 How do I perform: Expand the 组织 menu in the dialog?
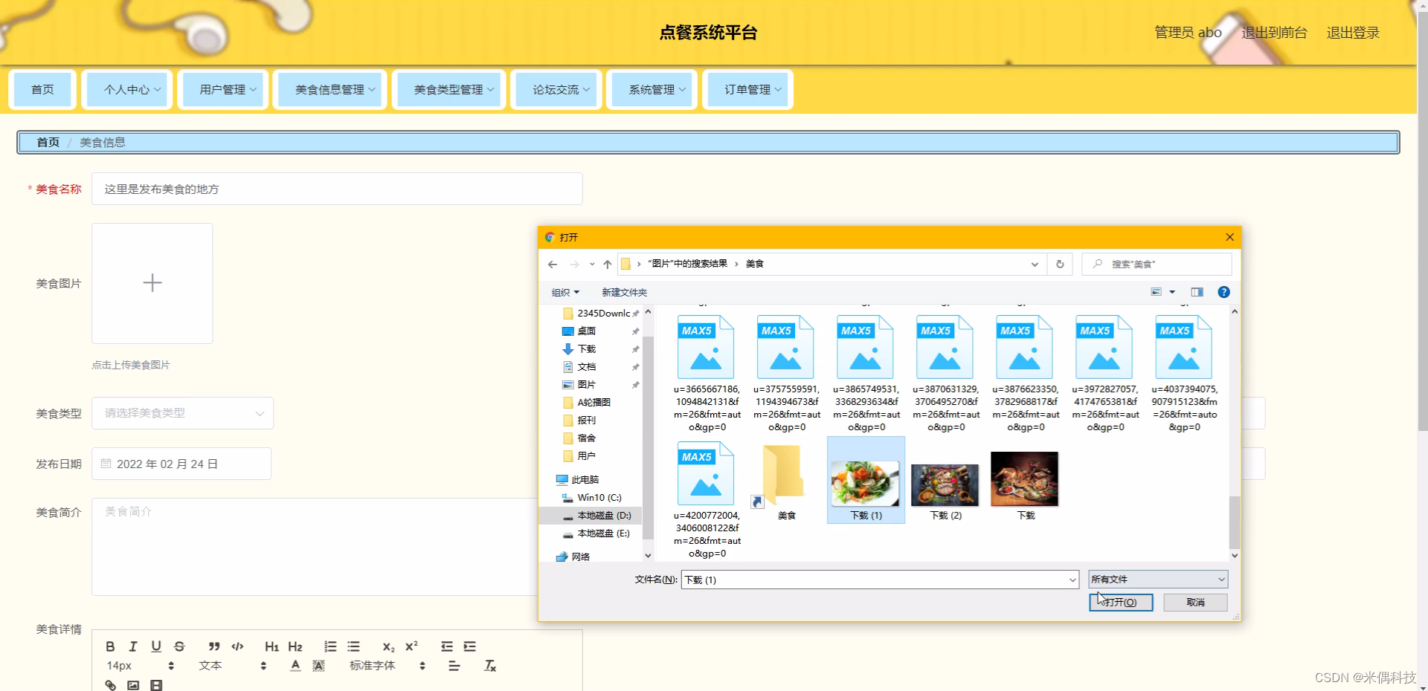pos(565,292)
